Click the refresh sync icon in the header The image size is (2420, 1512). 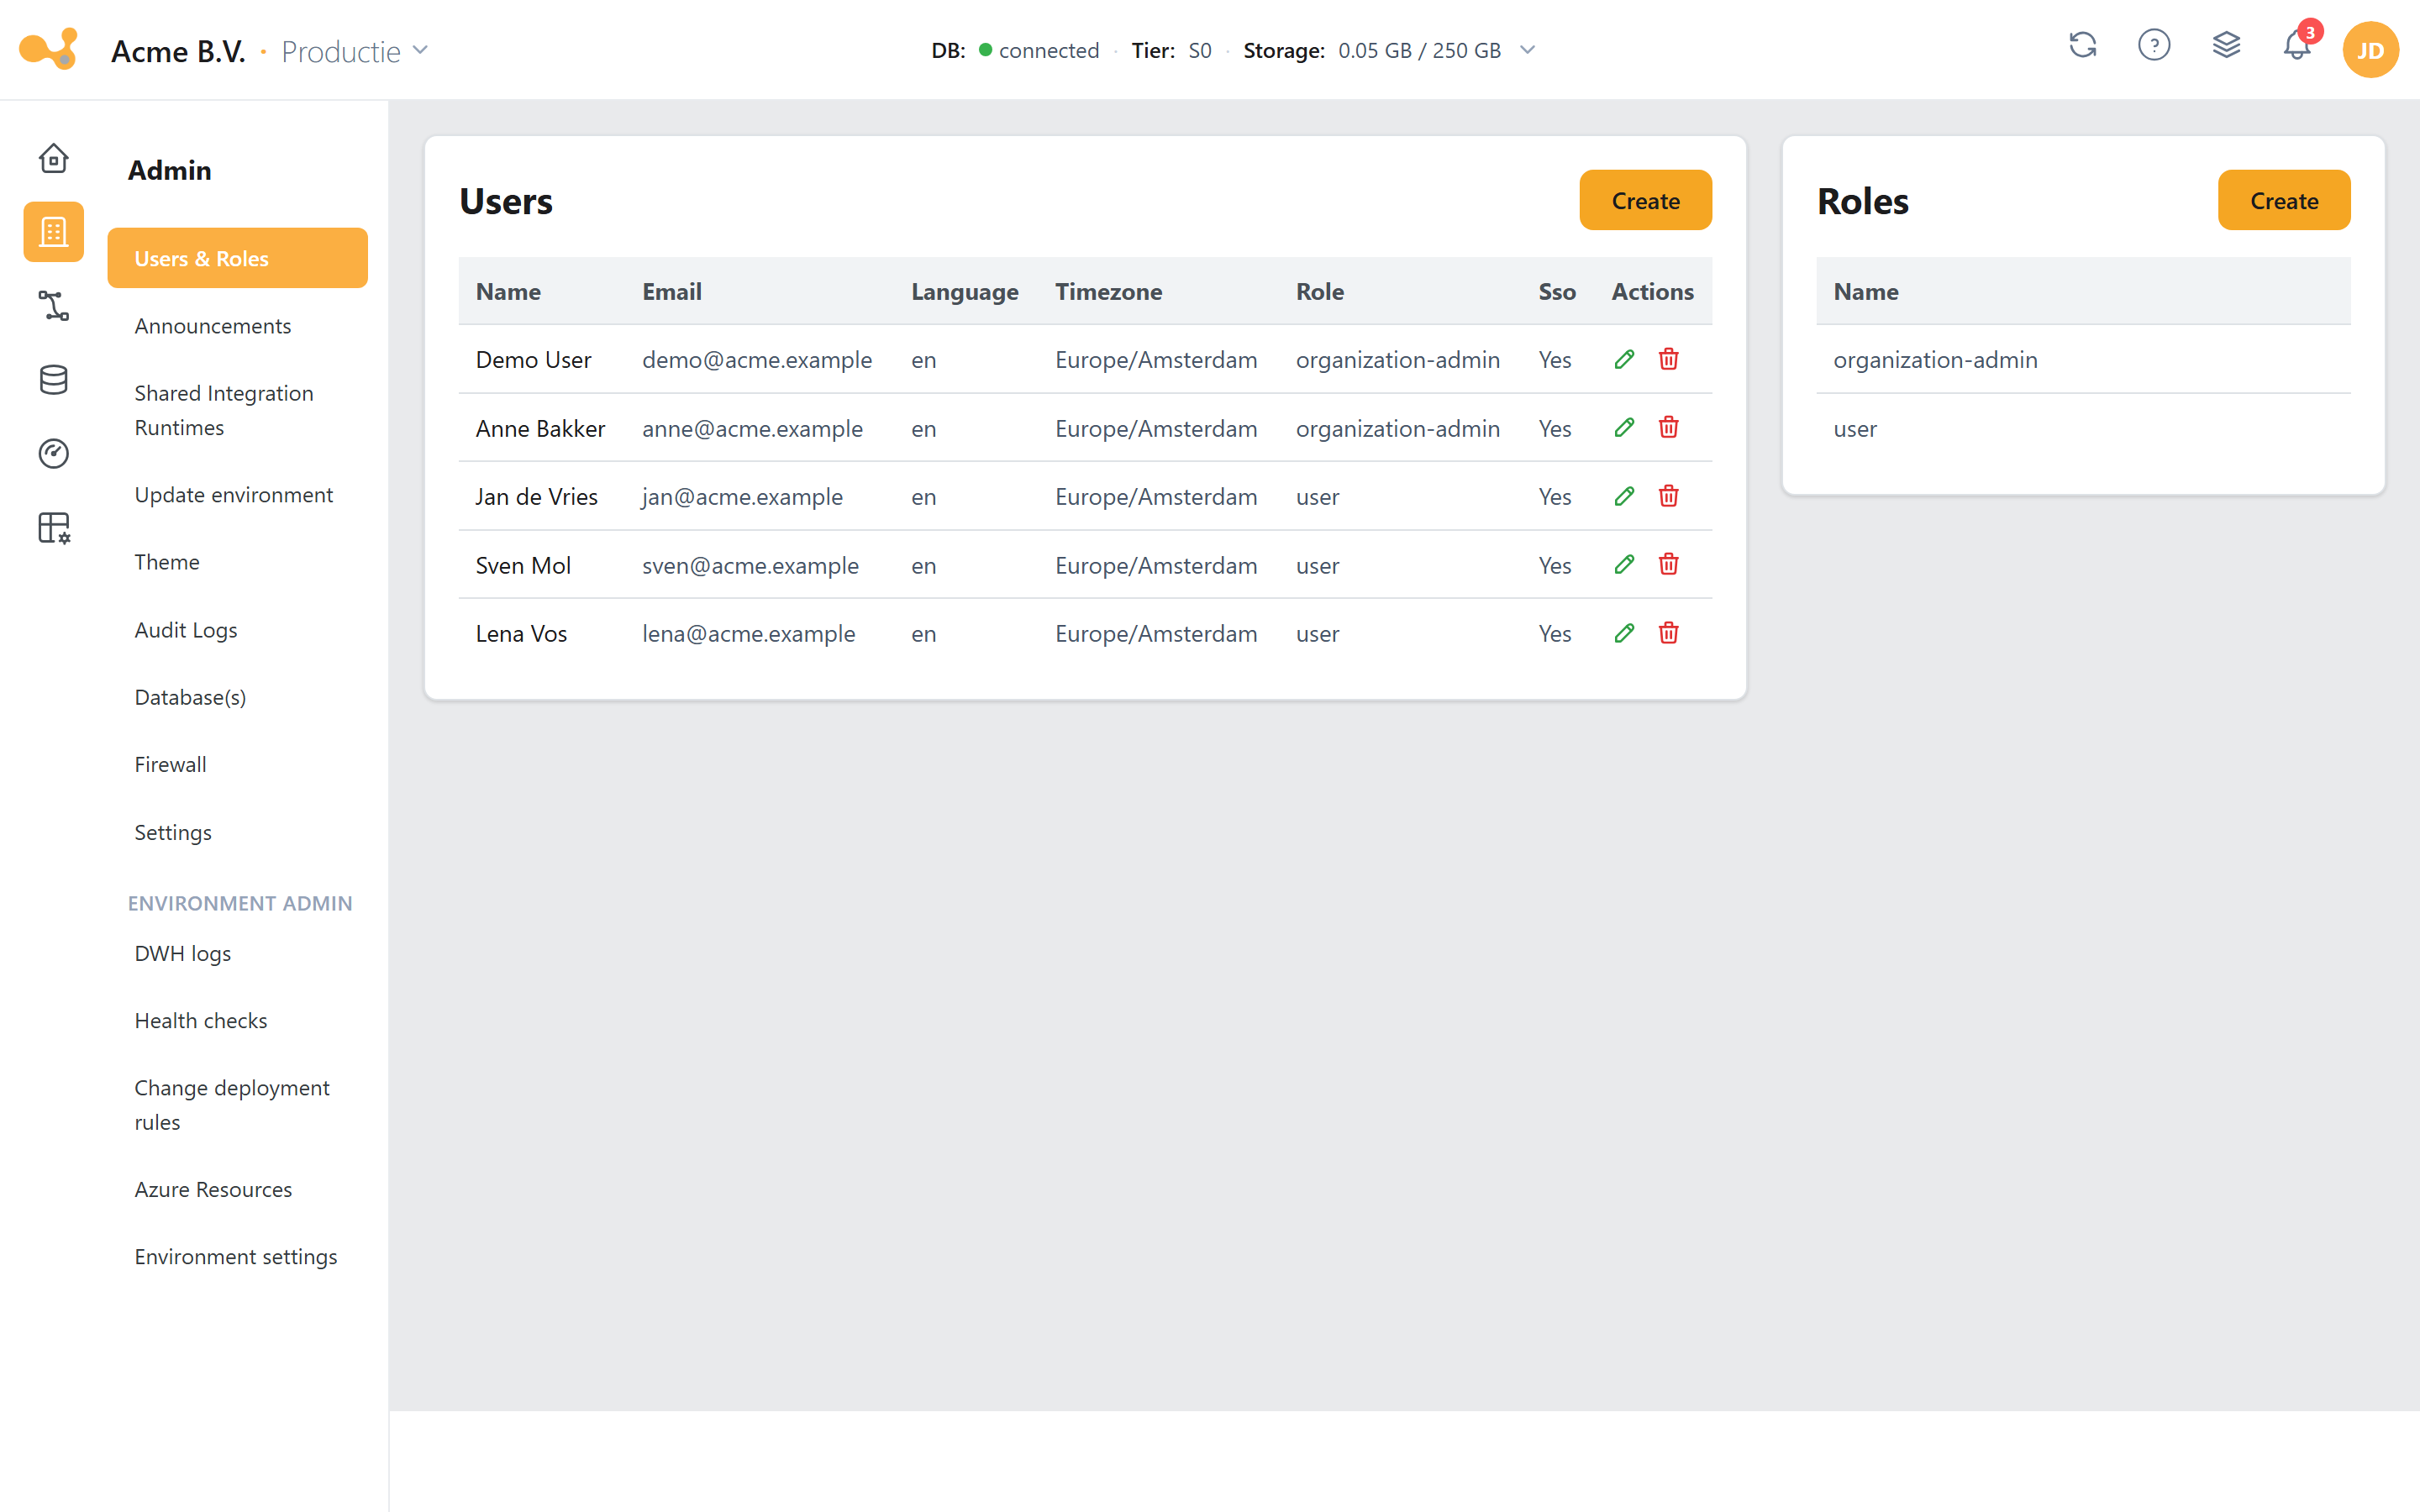(x=2083, y=45)
